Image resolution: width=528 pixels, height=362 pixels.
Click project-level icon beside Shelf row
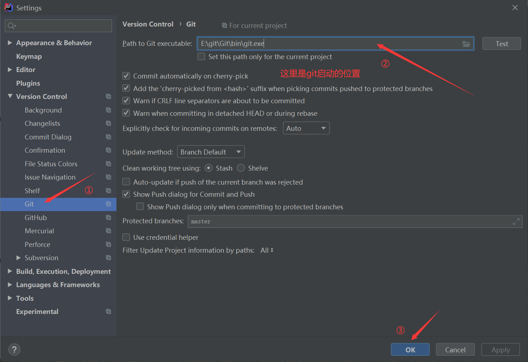tap(109, 191)
